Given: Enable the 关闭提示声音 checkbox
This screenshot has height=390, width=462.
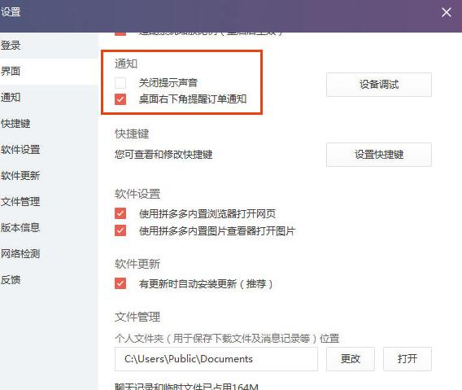Looking at the screenshot, I should pos(120,83).
